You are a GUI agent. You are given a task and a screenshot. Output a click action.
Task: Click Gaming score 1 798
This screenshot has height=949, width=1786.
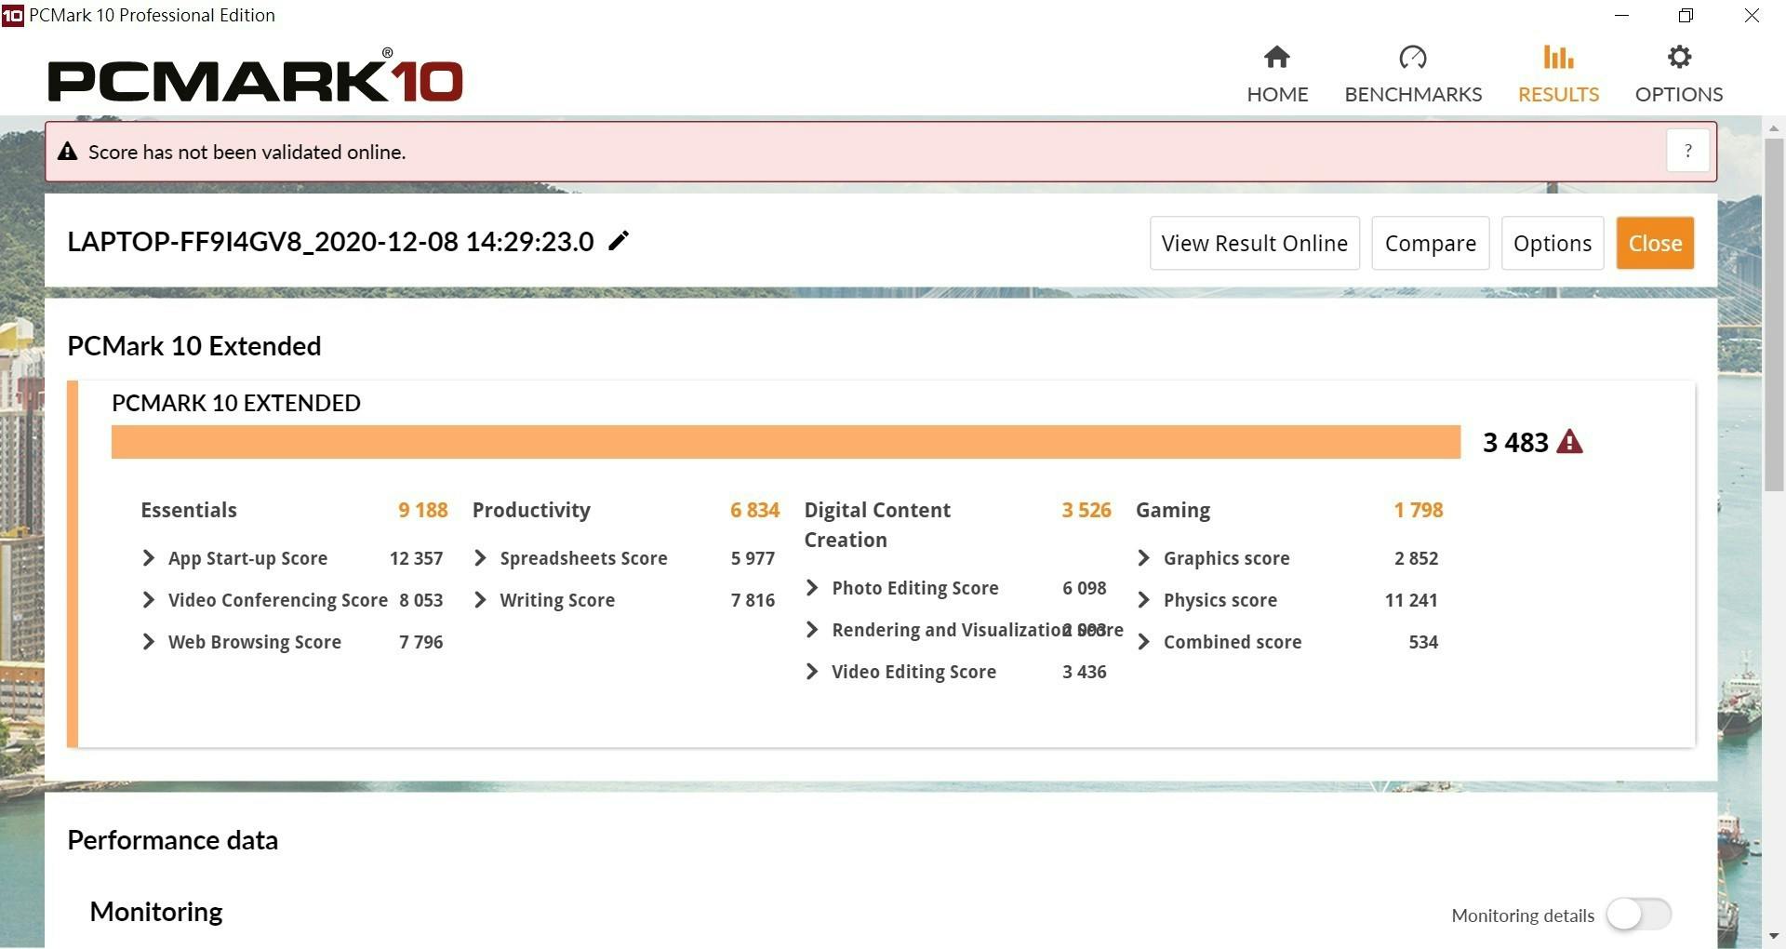pyautogui.click(x=1418, y=510)
